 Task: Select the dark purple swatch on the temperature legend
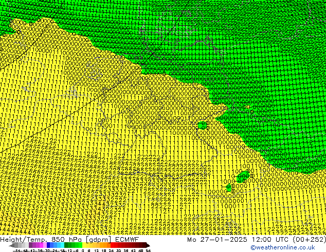click(30, 245)
